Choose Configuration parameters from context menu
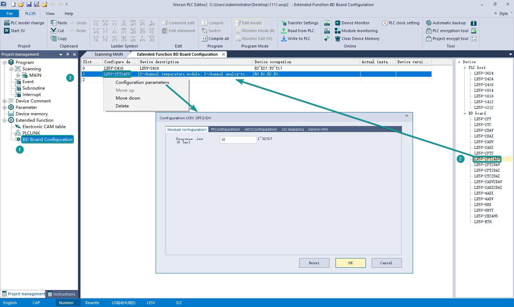Image resolution: width=514 pixels, height=307 pixels. 142,82
